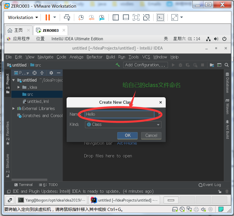Open the VCS menu
Screen dimensions: 234x216
146,57
